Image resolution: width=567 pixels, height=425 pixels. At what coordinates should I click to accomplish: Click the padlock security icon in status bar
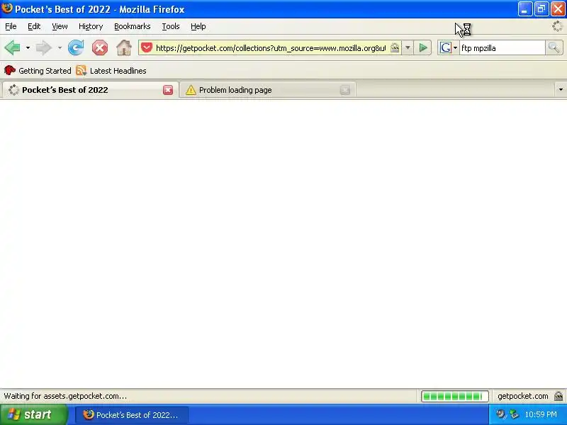[558, 396]
